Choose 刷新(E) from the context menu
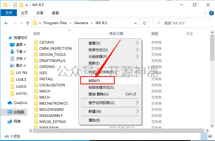Image resolution: width=215 pixels, height=141 pixels. point(110,63)
